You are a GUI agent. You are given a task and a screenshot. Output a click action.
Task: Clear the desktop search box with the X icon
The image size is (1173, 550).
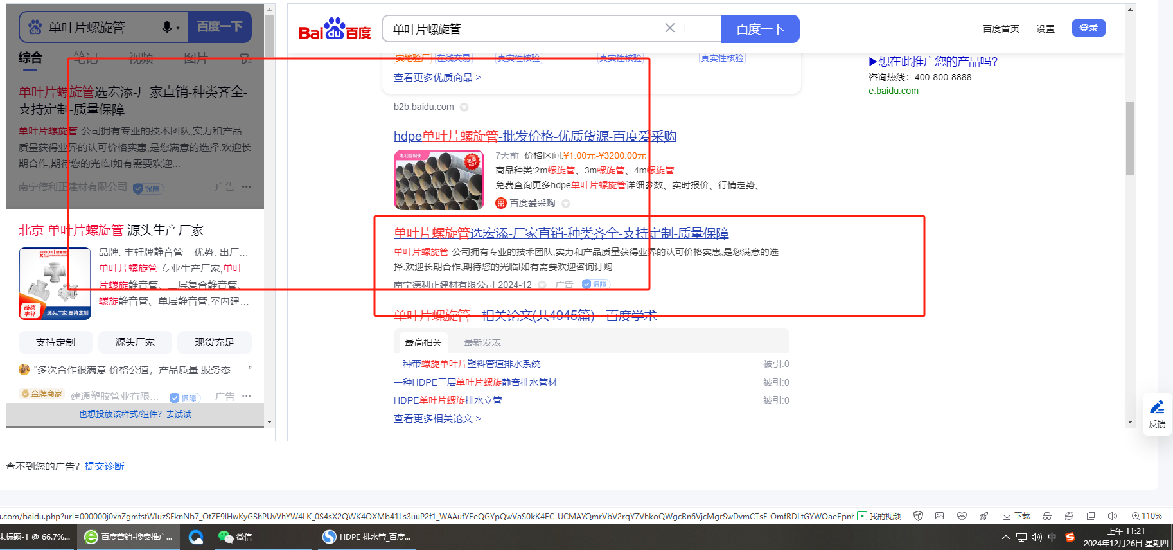669,28
